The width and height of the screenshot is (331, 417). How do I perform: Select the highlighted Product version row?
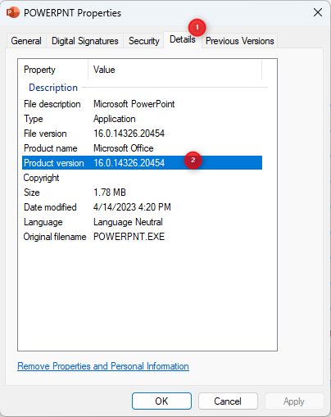142,163
